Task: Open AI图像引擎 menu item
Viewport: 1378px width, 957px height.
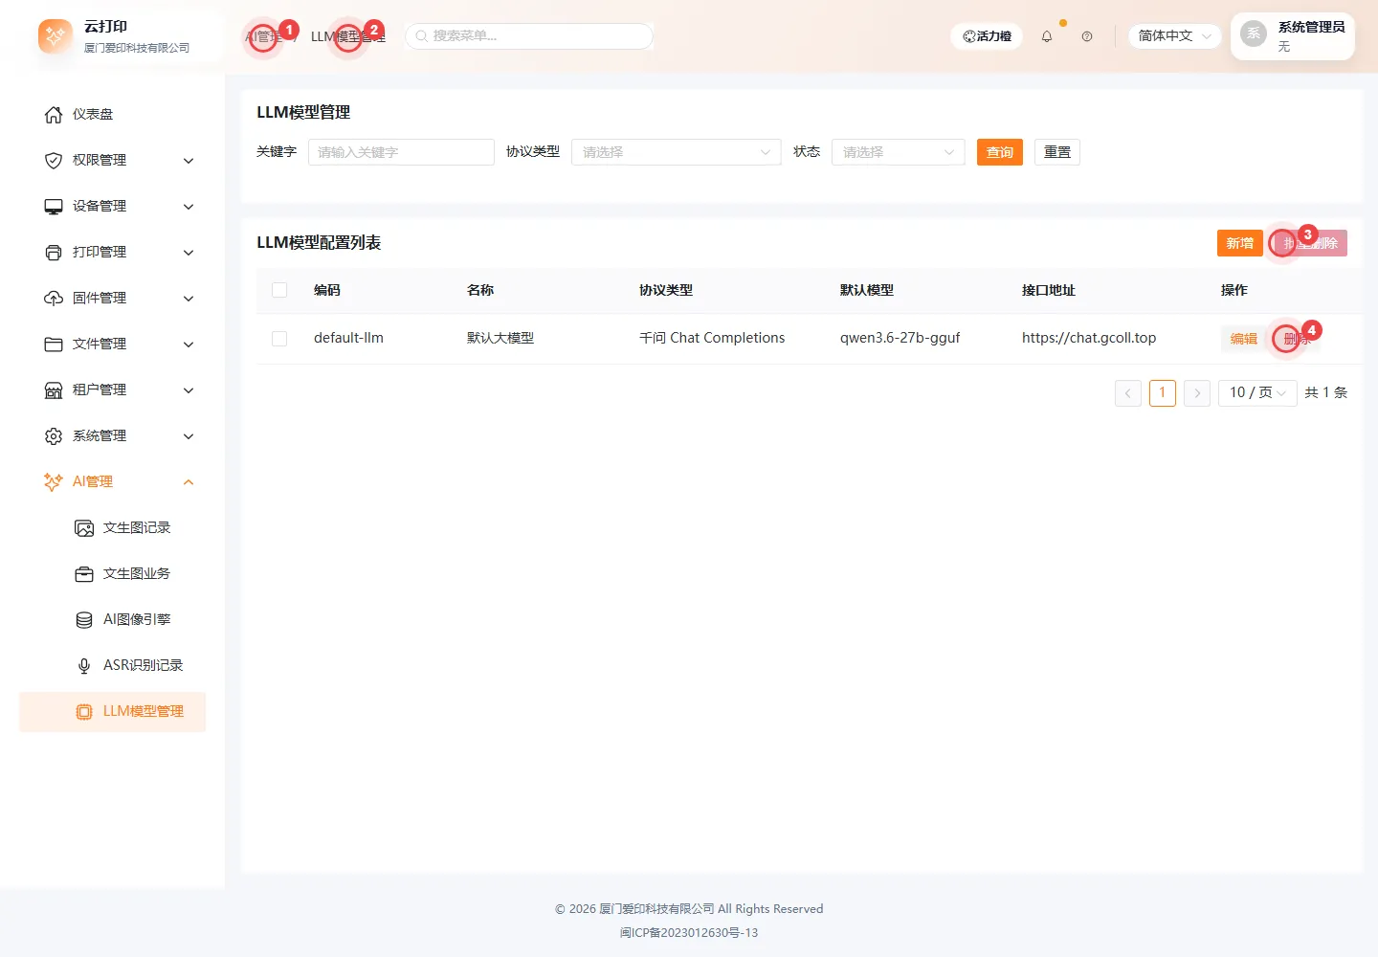Action: [113, 620]
